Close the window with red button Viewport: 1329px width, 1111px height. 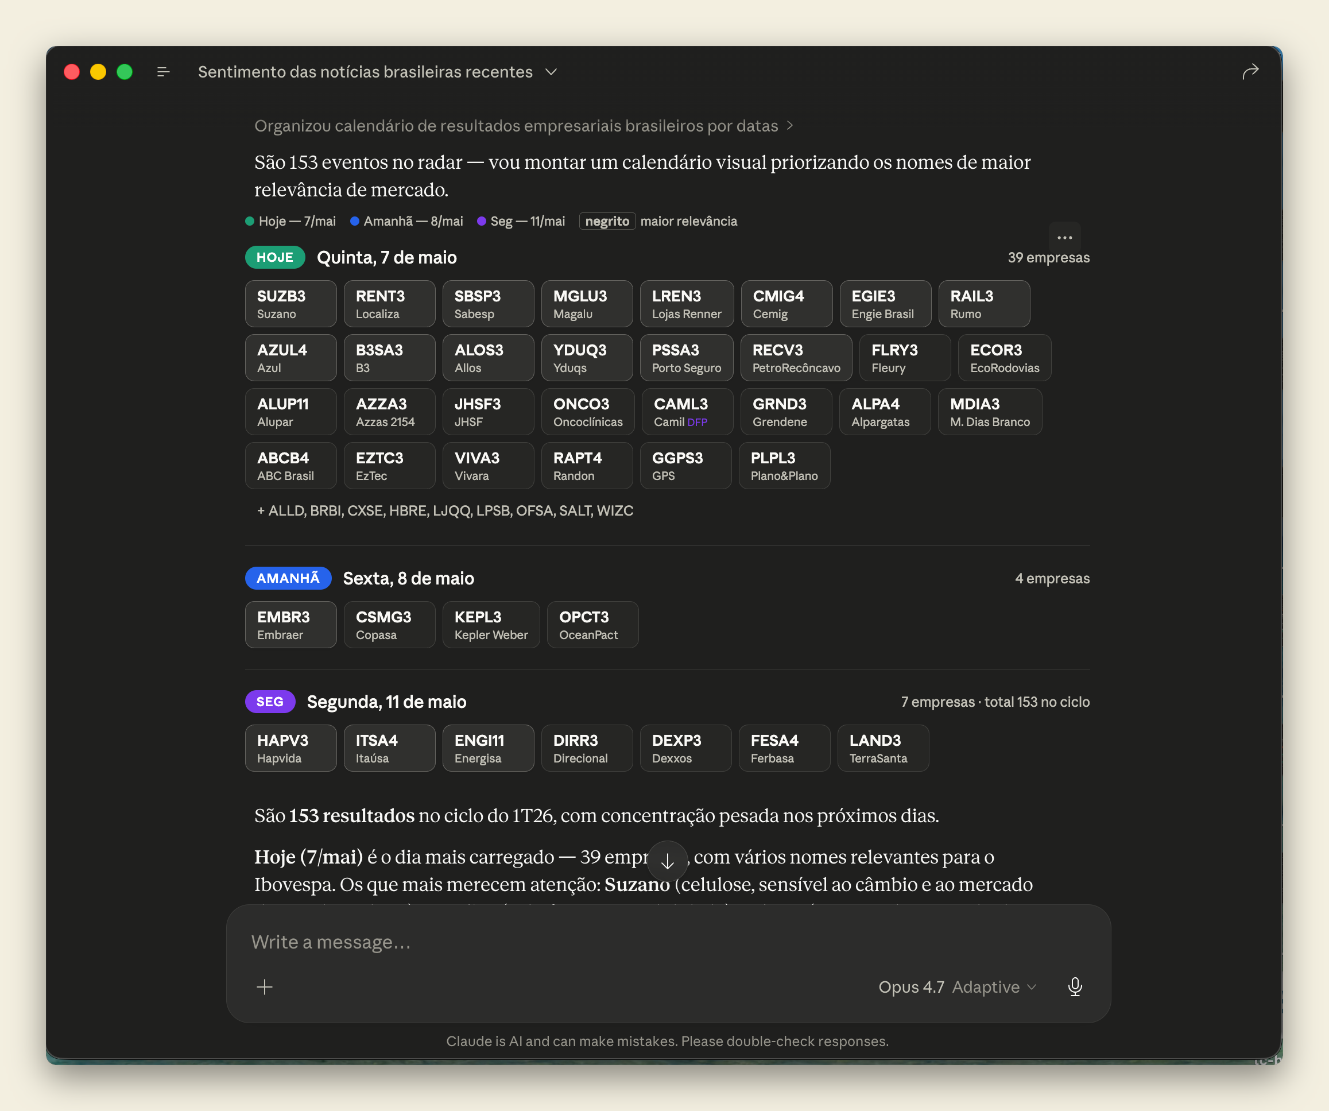(x=72, y=72)
